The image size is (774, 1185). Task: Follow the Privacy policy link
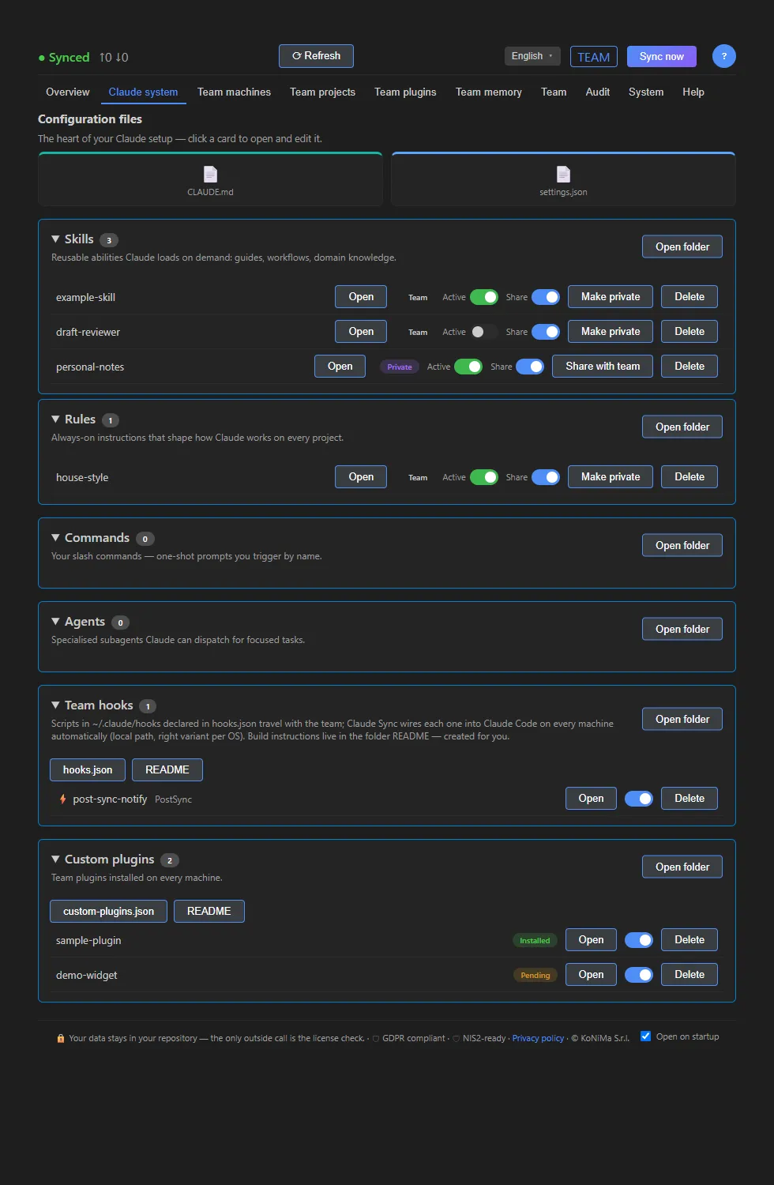pos(538,1038)
